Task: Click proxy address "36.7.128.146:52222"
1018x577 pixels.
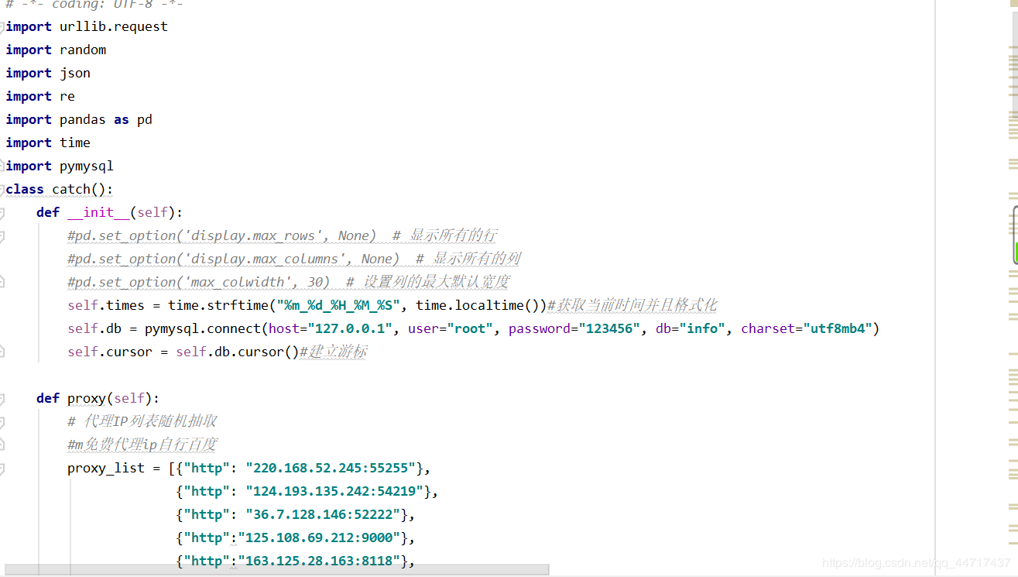Action: (323, 514)
